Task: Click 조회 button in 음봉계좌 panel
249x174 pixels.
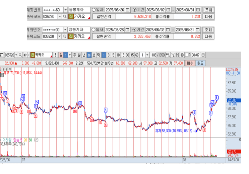Action: coord(208,10)
